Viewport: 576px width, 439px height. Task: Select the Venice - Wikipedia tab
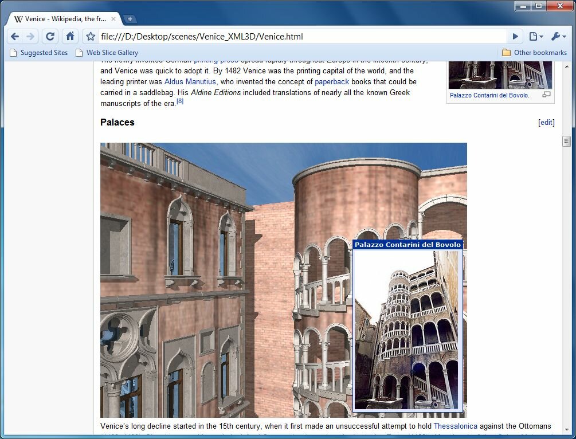(60, 19)
